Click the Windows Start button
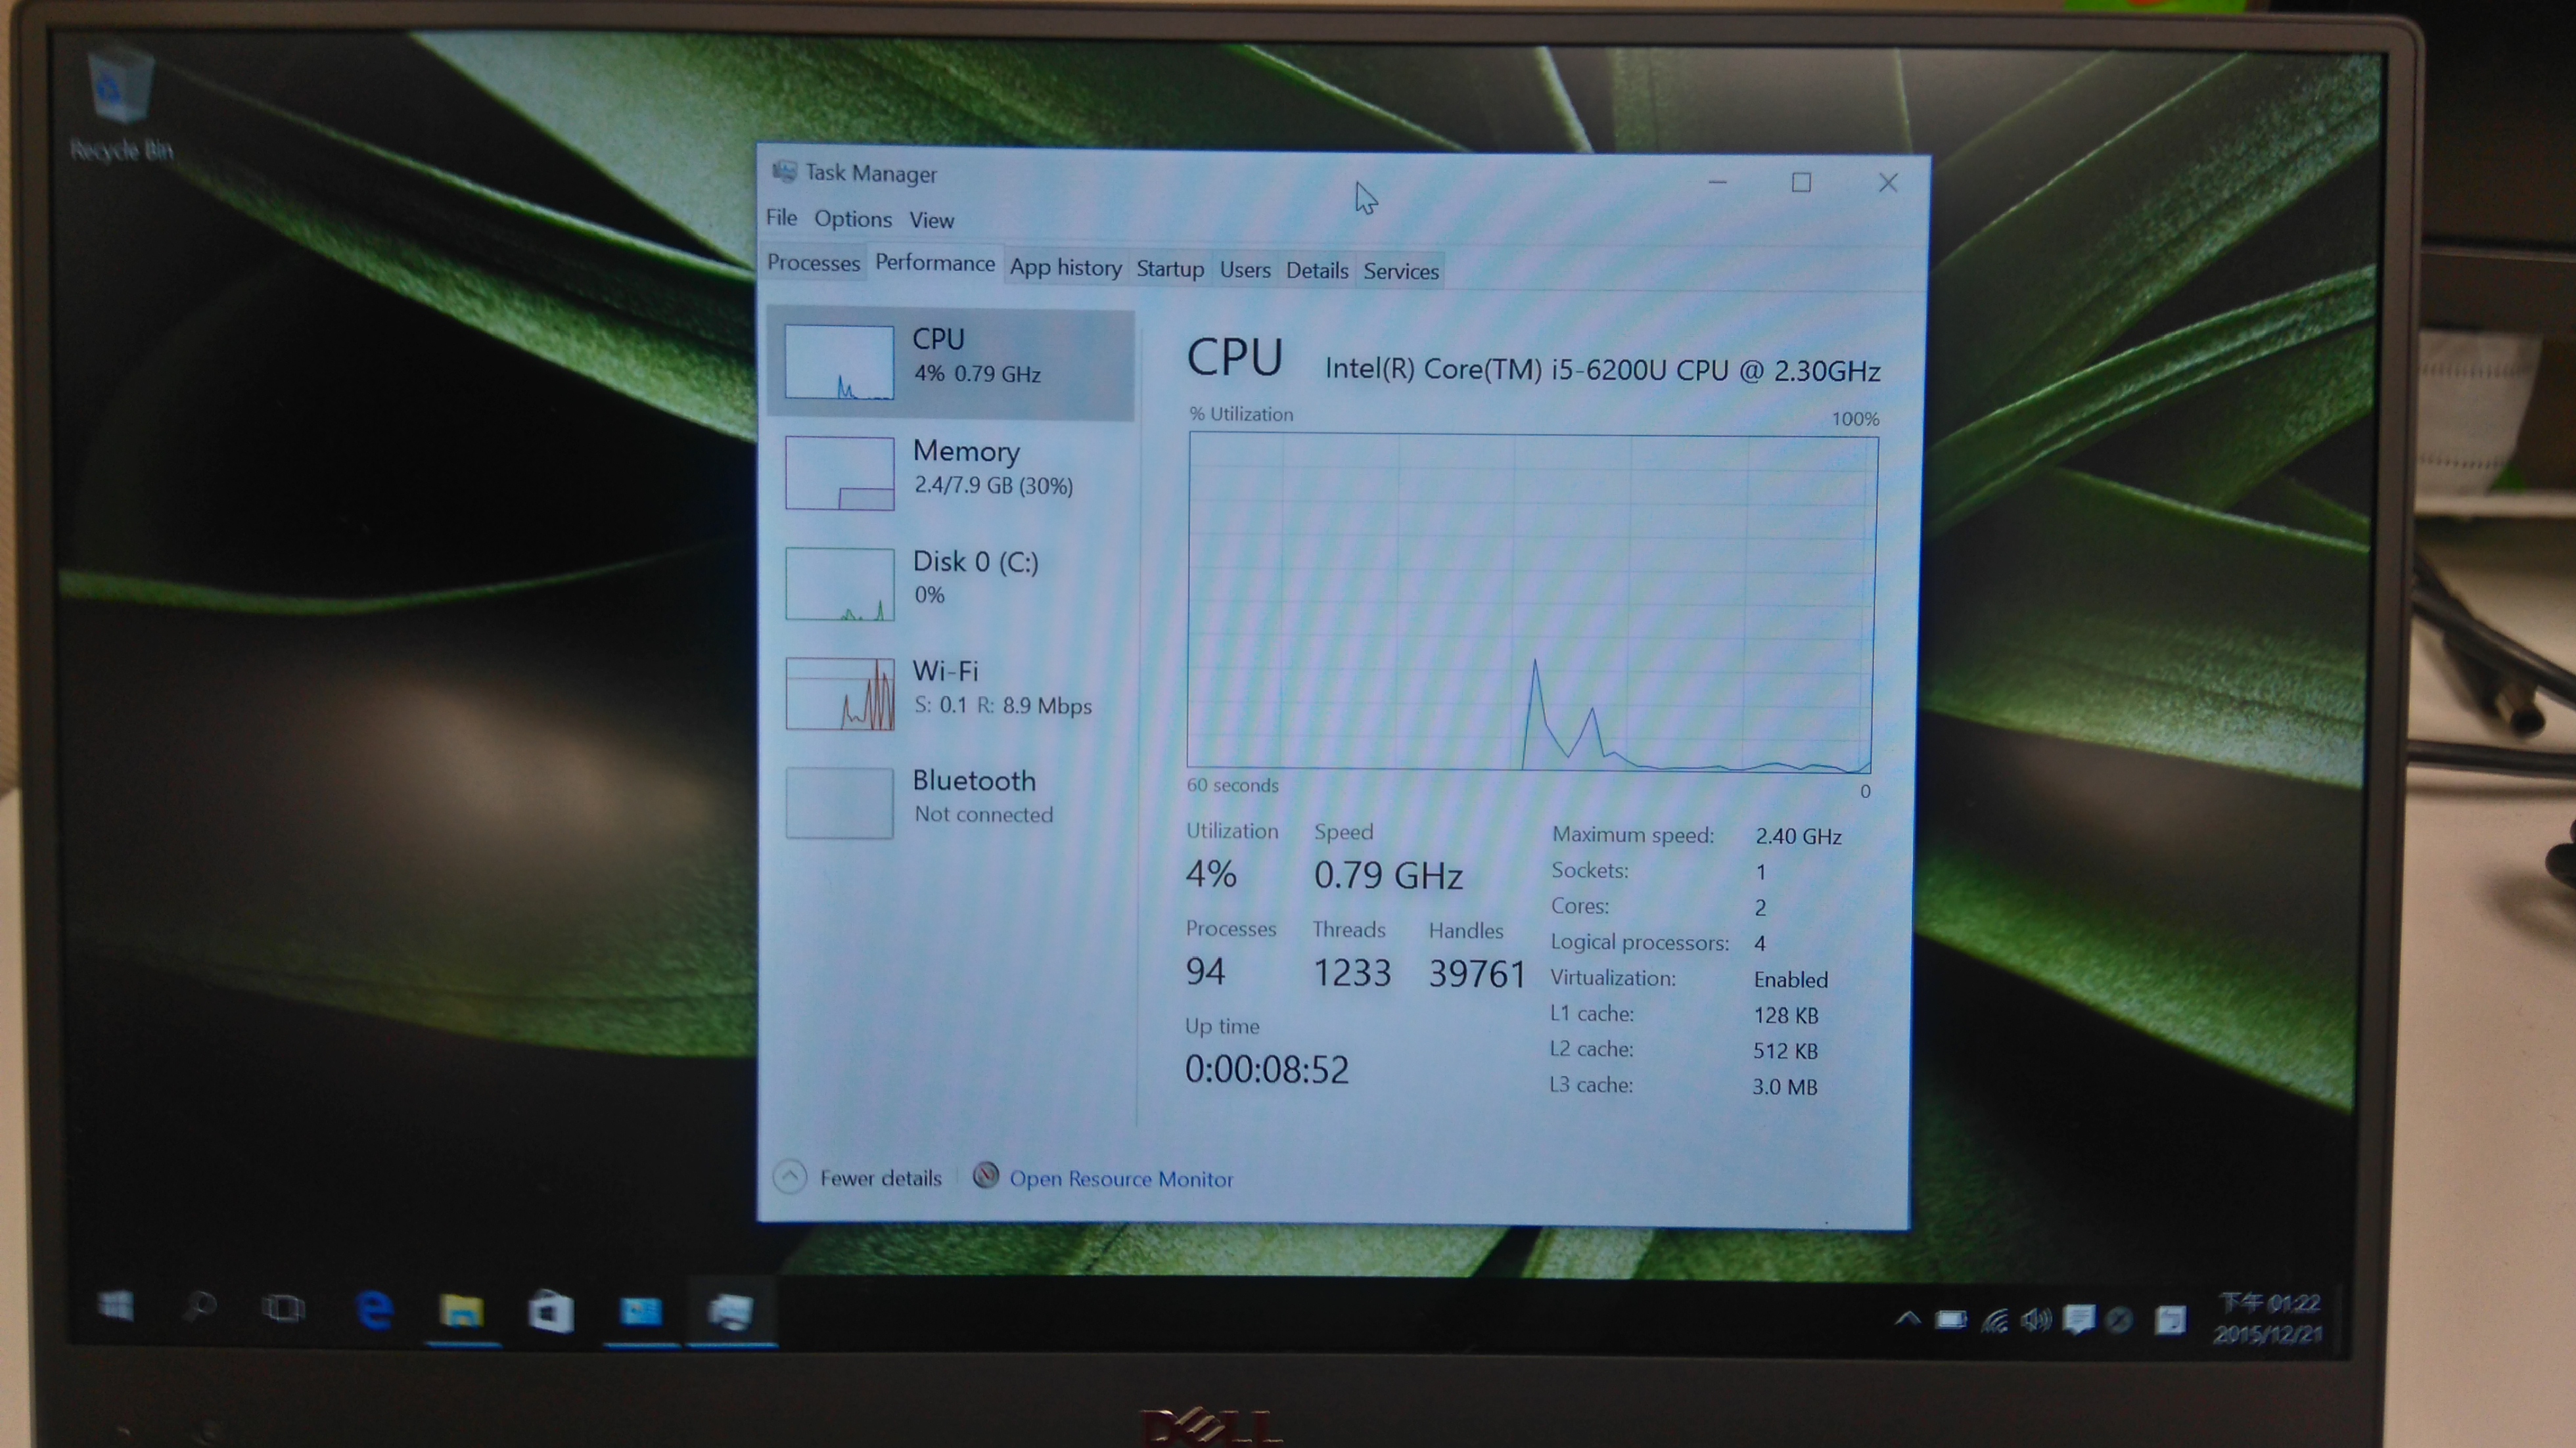The width and height of the screenshot is (2576, 1448). click(116, 1307)
